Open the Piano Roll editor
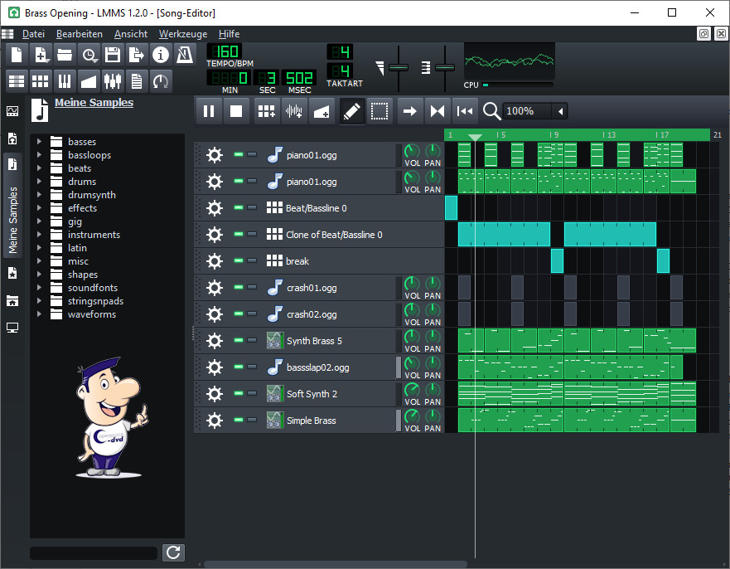This screenshot has width=730, height=569. 65,80
